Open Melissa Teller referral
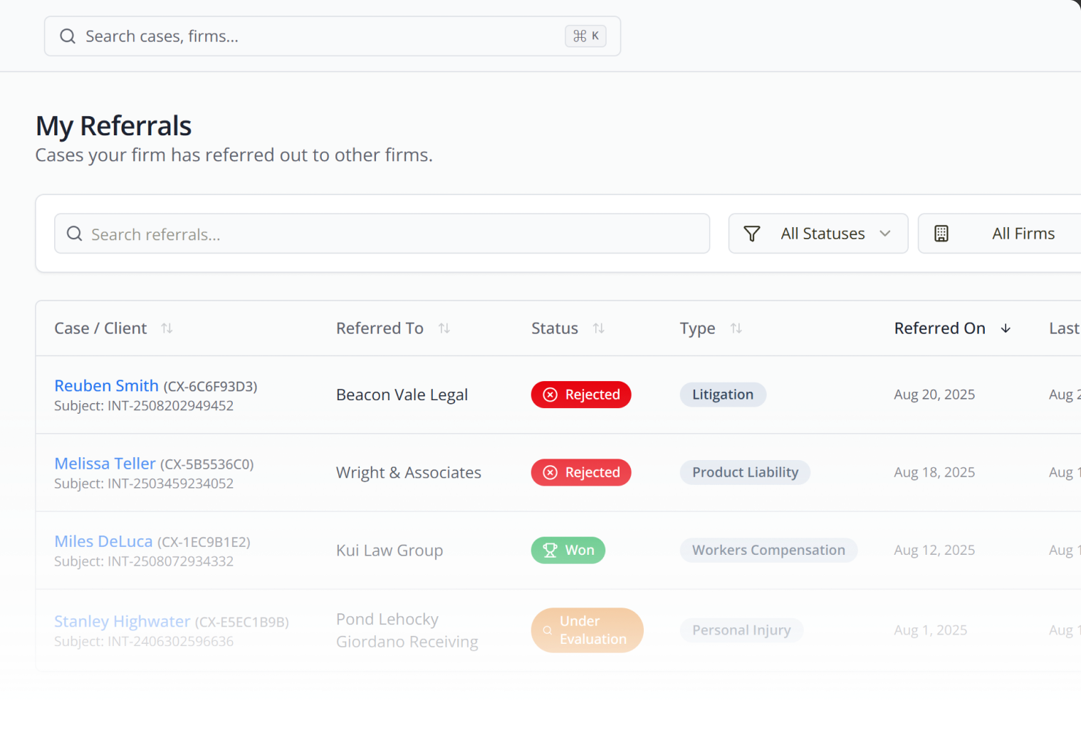Screen dimensions: 1081x735 (105, 464)
